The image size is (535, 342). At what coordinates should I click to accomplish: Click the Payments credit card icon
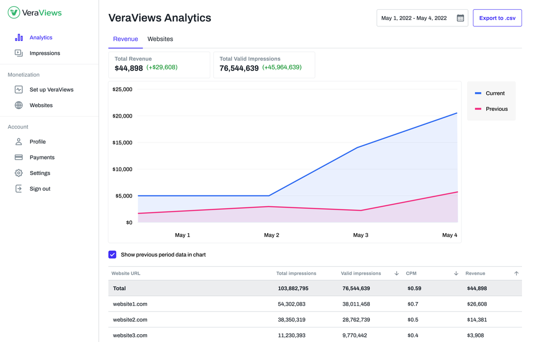point(19,157)
